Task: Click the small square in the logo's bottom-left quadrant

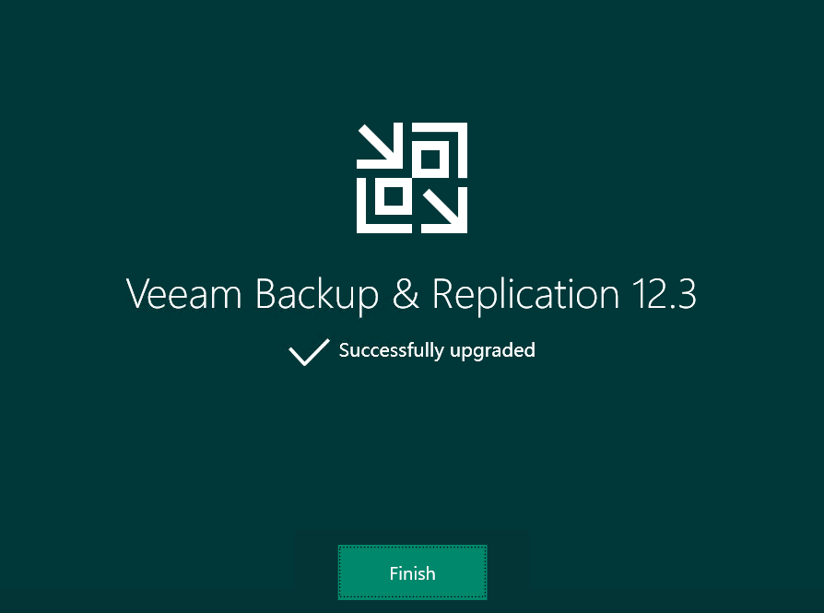Action: [393, 196]
